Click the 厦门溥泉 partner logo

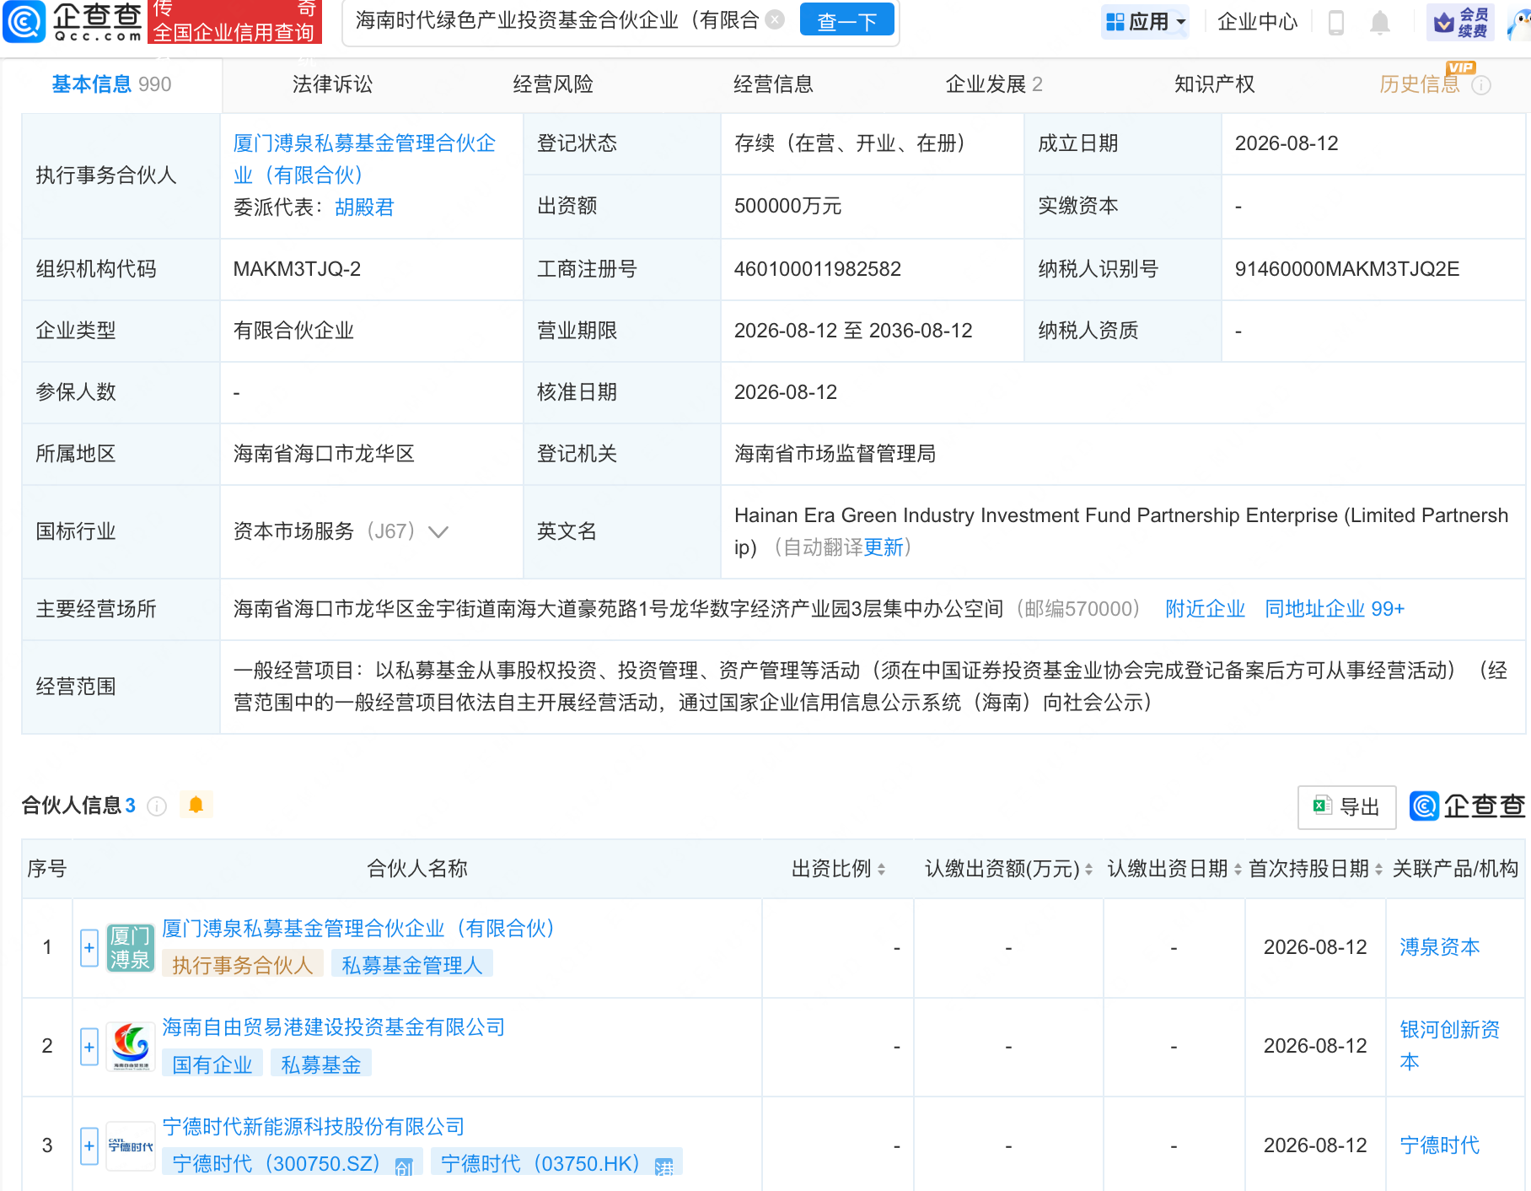point(131,948)
